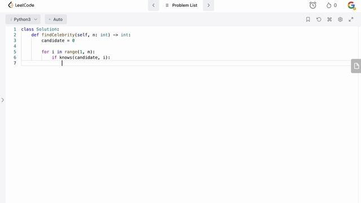Click the alarm clock timer icon
This screenshot has height=203, width=361.
point(312,5)
